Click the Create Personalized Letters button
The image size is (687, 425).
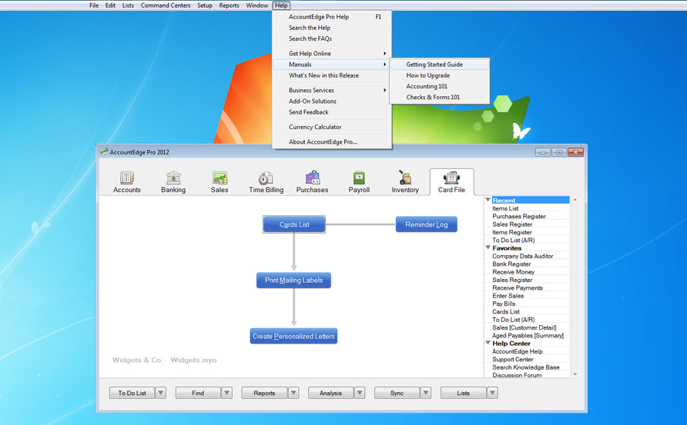[x=293, y=336]
